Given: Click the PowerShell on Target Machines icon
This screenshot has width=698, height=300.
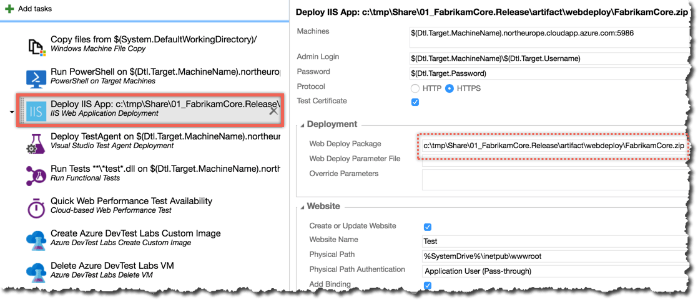Looking at the screenshot, I should (x=37, y=78).
